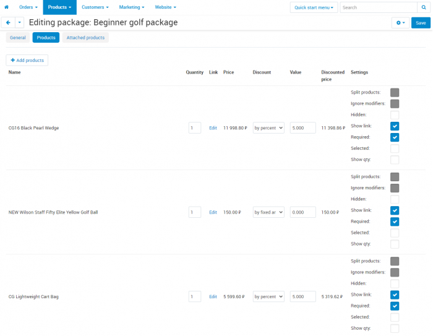The width and height of the screenshot is (433, 336).
Task: Click Add products button
Action: (x=27, y=60)
